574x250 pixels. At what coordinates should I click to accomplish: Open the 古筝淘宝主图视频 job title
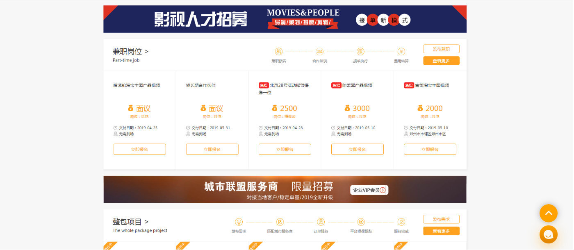pyautogui.click(x=432, y=85)
